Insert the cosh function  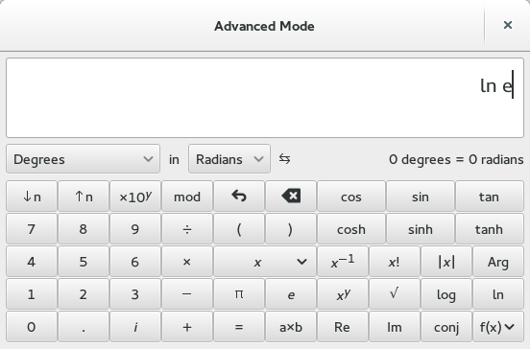point(351,229)
